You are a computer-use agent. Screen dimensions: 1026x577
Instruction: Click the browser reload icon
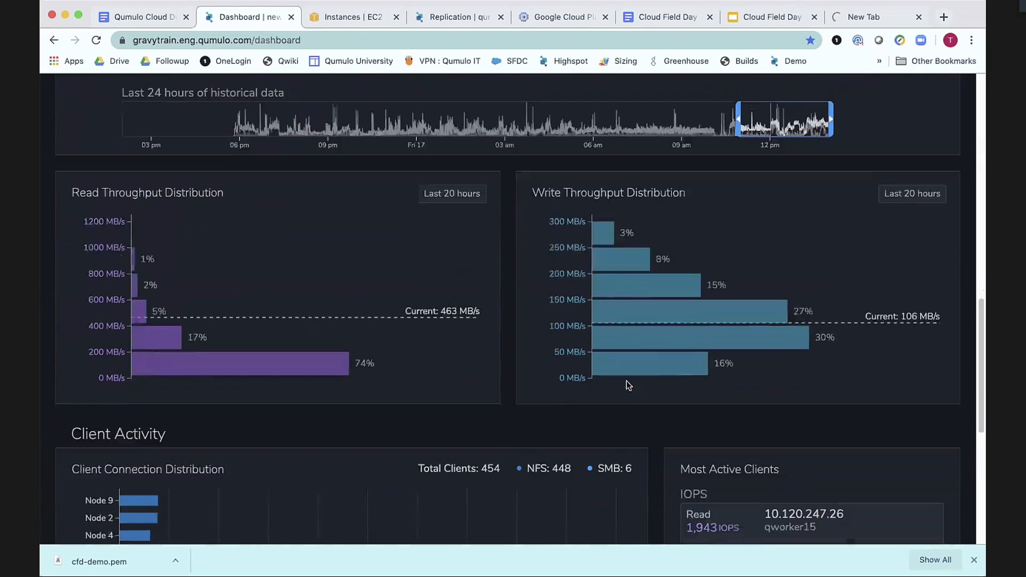(96, 40)
